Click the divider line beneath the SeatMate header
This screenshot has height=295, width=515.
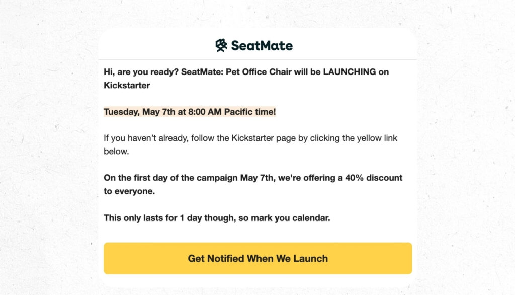pos(257,59)
